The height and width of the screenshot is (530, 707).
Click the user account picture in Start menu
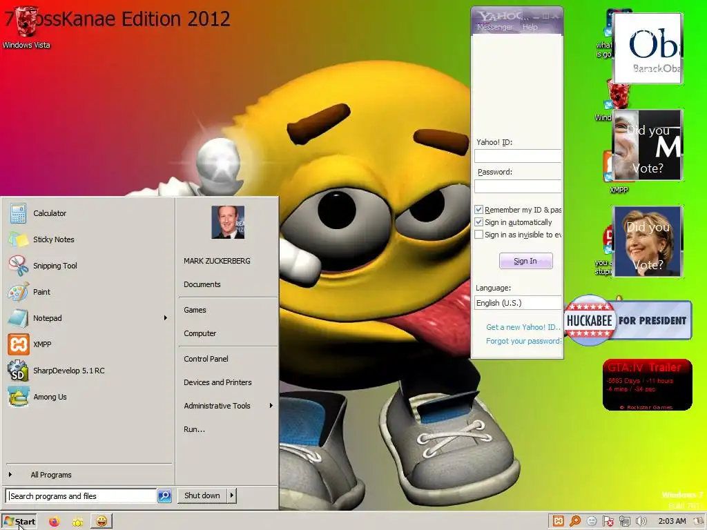(x=228, y=222)
